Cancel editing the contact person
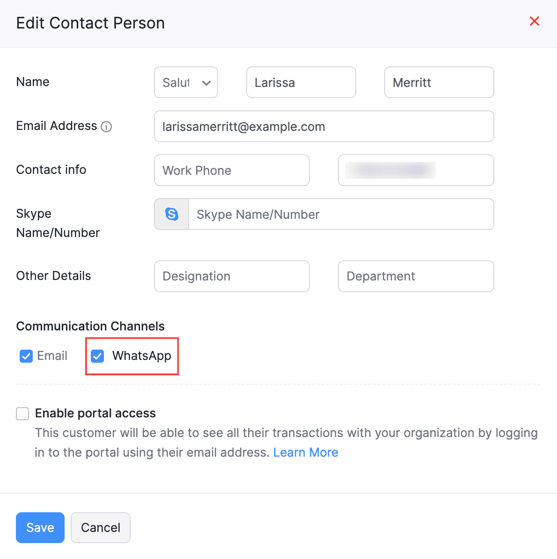 coord(100,527)
